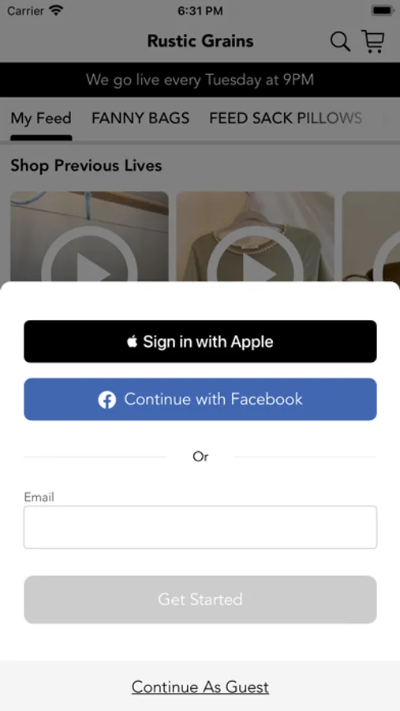
Task: Click the Get Started button
Action: point(200,600)
